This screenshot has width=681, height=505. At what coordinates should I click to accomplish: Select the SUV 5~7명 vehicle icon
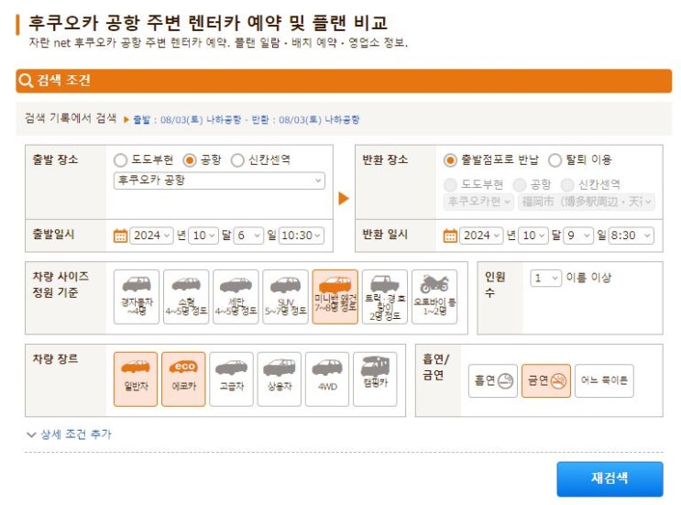(x=285, y=297)
